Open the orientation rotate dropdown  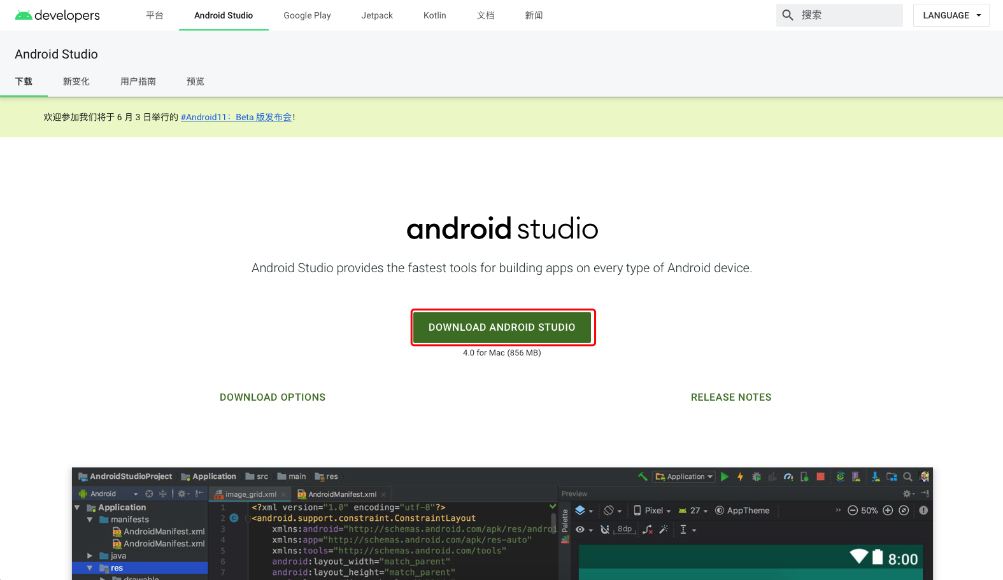pyautogui.click(x=613, y=511)
